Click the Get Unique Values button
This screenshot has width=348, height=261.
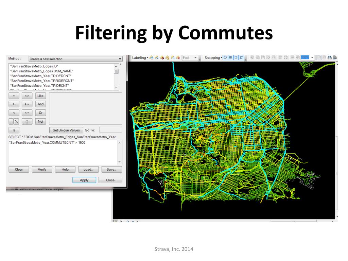[66, 130]
